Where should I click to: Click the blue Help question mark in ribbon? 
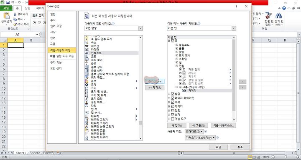[284, 8]
